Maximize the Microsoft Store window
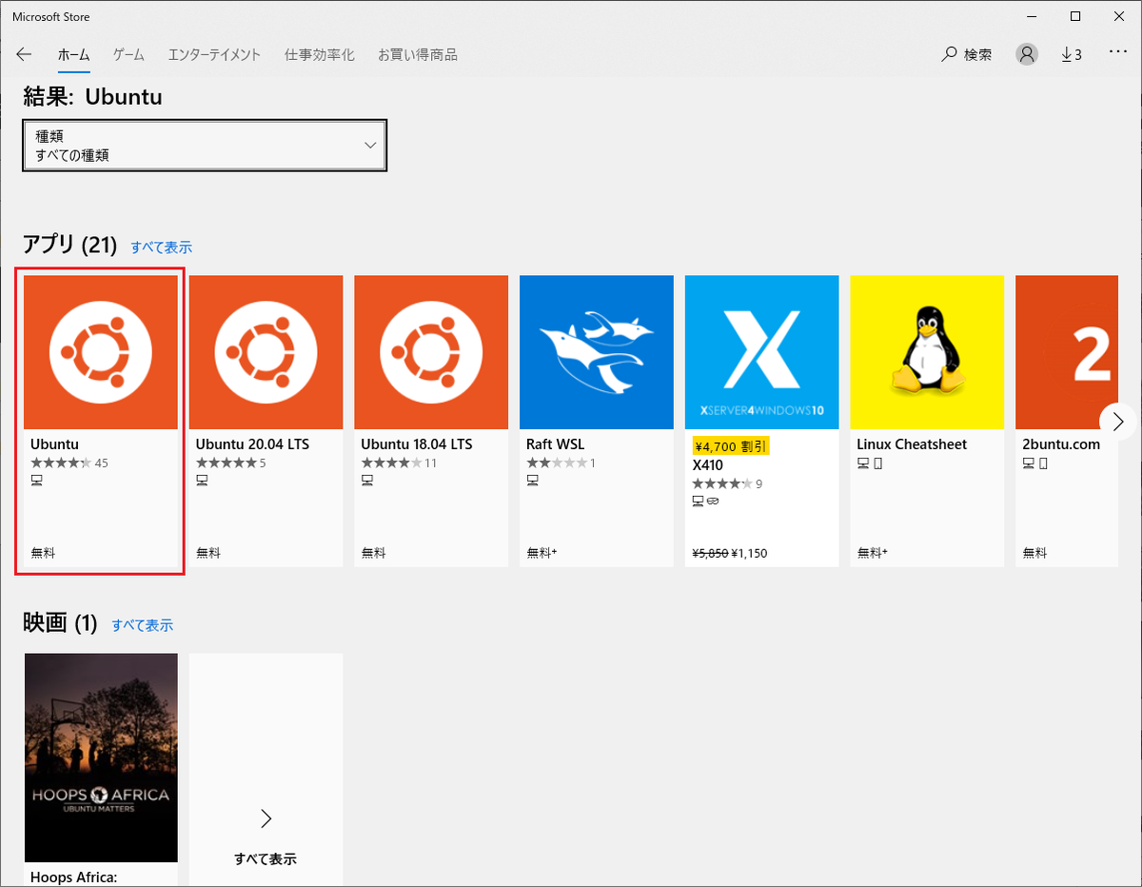 click(x=1075, y=16)
